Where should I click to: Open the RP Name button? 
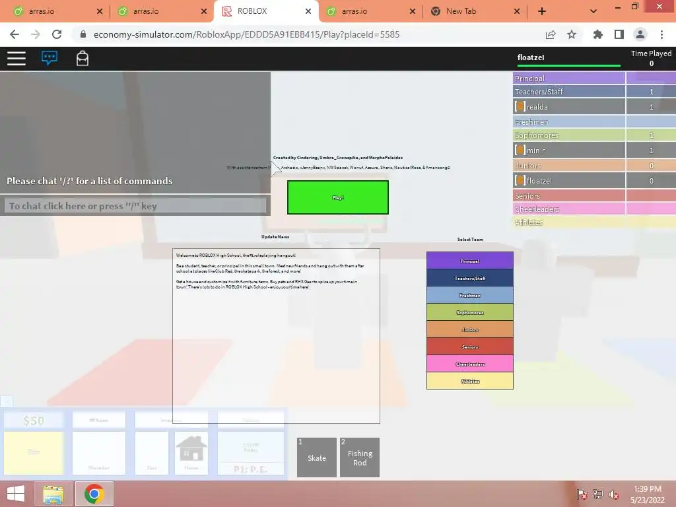pyautogui.click(x=99, y=420)
